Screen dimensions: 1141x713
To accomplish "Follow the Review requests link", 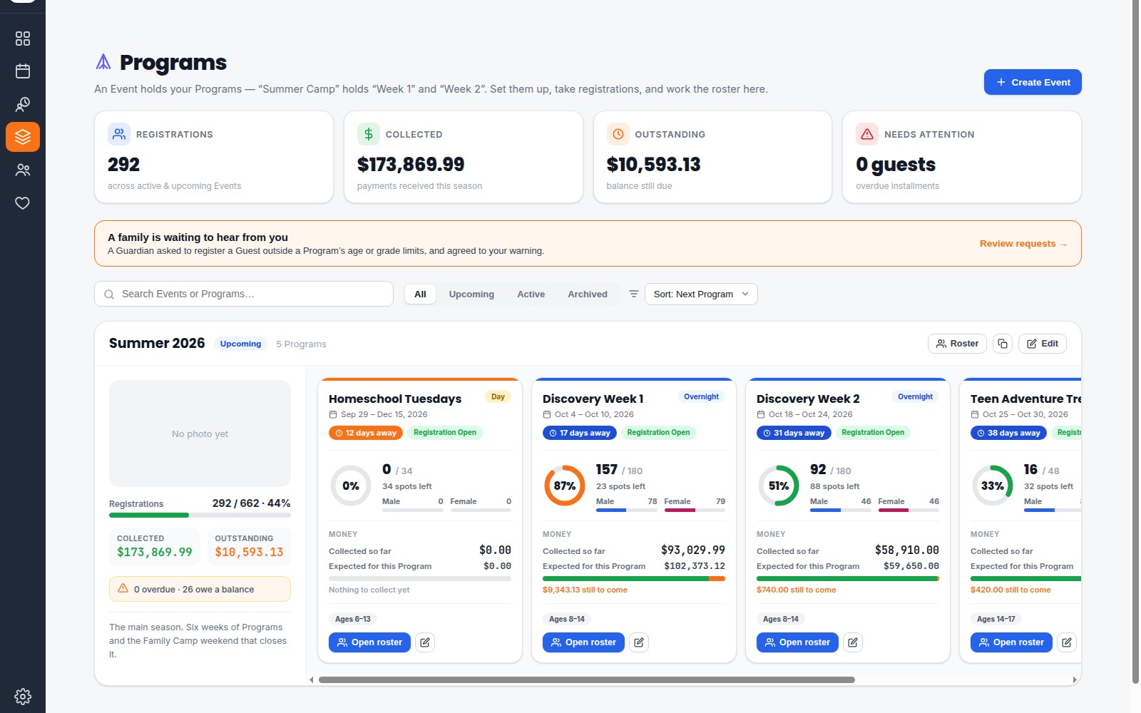I will pyautogui.click(x=1023, y=244).
